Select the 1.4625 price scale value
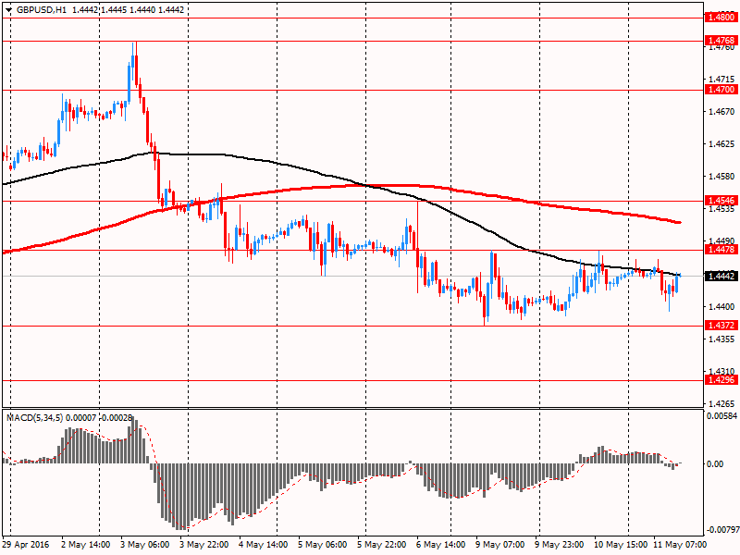Screen dimensions: 740x555 click(x=722, y=143)
